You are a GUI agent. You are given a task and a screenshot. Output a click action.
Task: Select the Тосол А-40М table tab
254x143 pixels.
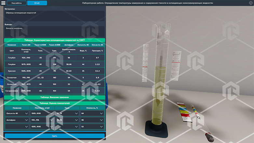[x=40, y=45]
